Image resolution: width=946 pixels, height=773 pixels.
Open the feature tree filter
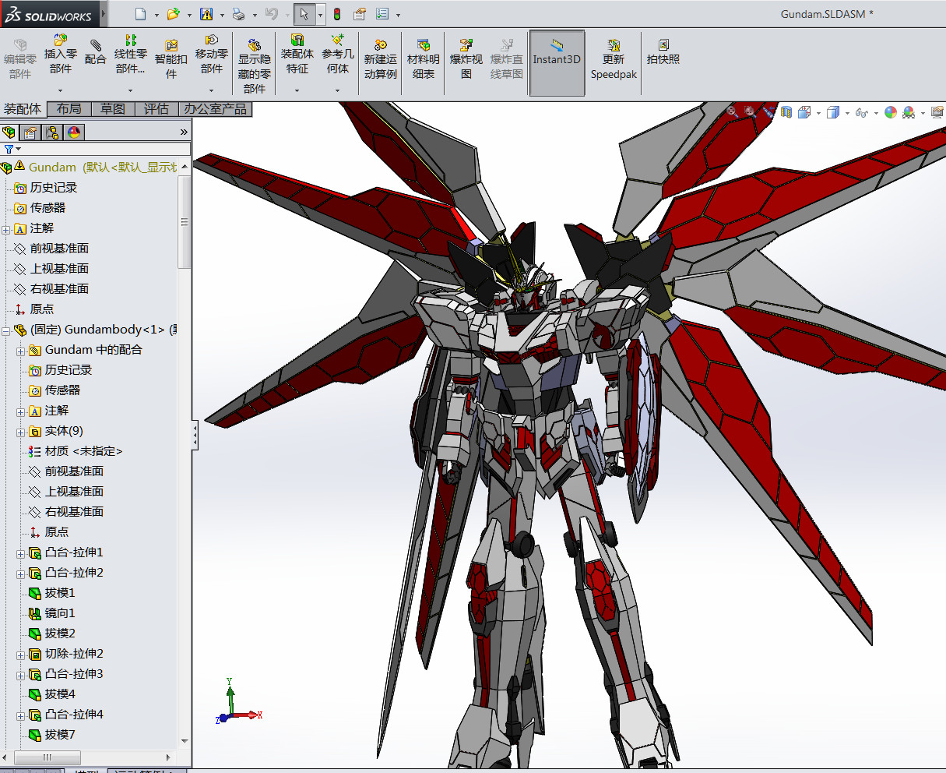coord(12,149)
